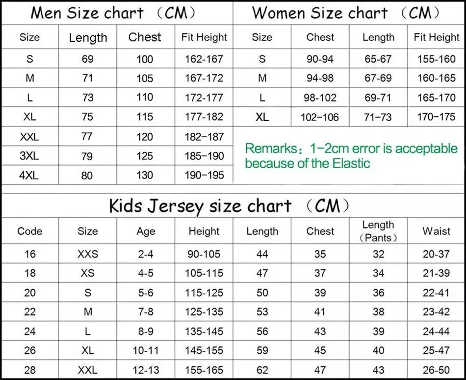Select the Kids height "90-105" cell
The image size is (466, 380).
point(204,254)
